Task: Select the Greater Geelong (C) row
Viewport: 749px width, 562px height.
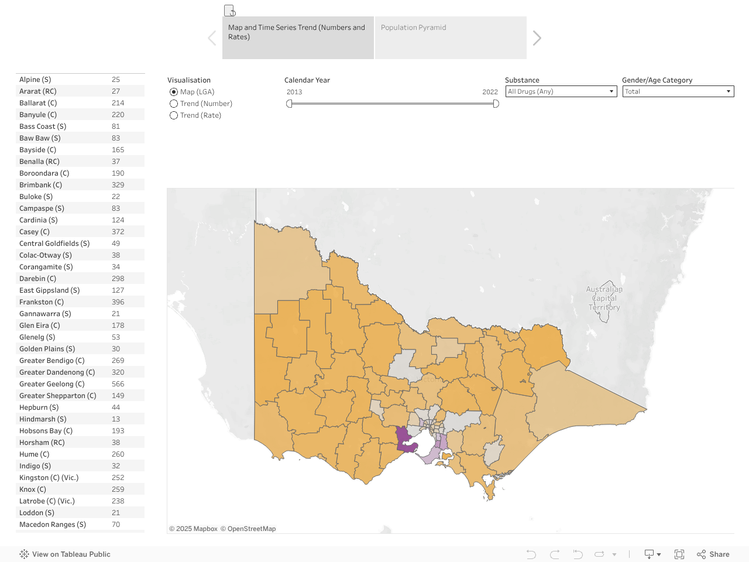Action: tap(52, 384)
